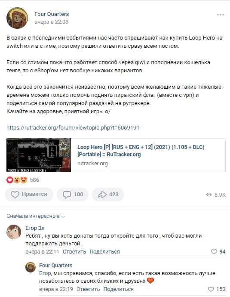This screenshot has width=230, height=297.
Task: Like Four Quarters reply heart 153
Action: pyautogui.click(x=217, y=289)
